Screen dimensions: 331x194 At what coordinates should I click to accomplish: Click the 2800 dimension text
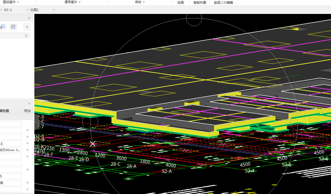83,153
